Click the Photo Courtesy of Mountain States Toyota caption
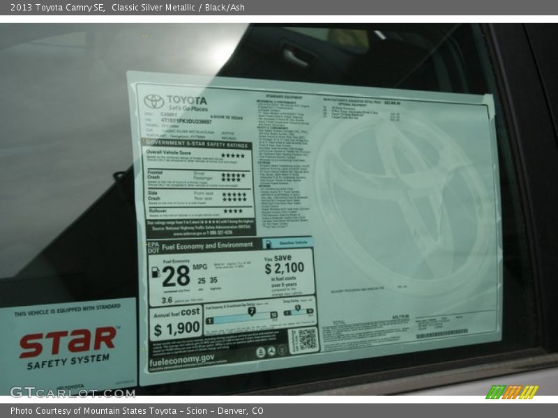The image size is (558, 418). point(137,411)
